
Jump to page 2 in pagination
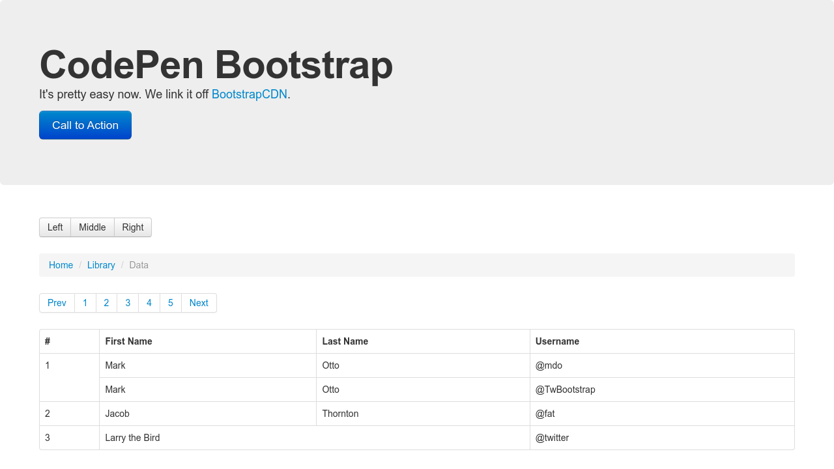(x=106, y=303)
